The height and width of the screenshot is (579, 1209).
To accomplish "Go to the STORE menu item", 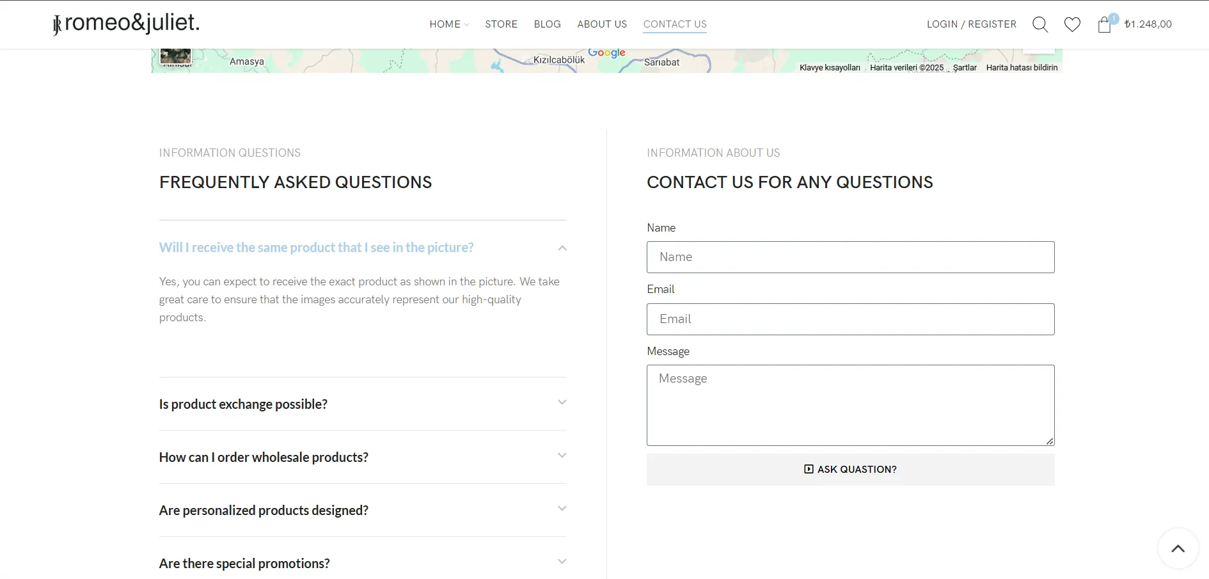I will pyautogui.click(x=501, y=24).
